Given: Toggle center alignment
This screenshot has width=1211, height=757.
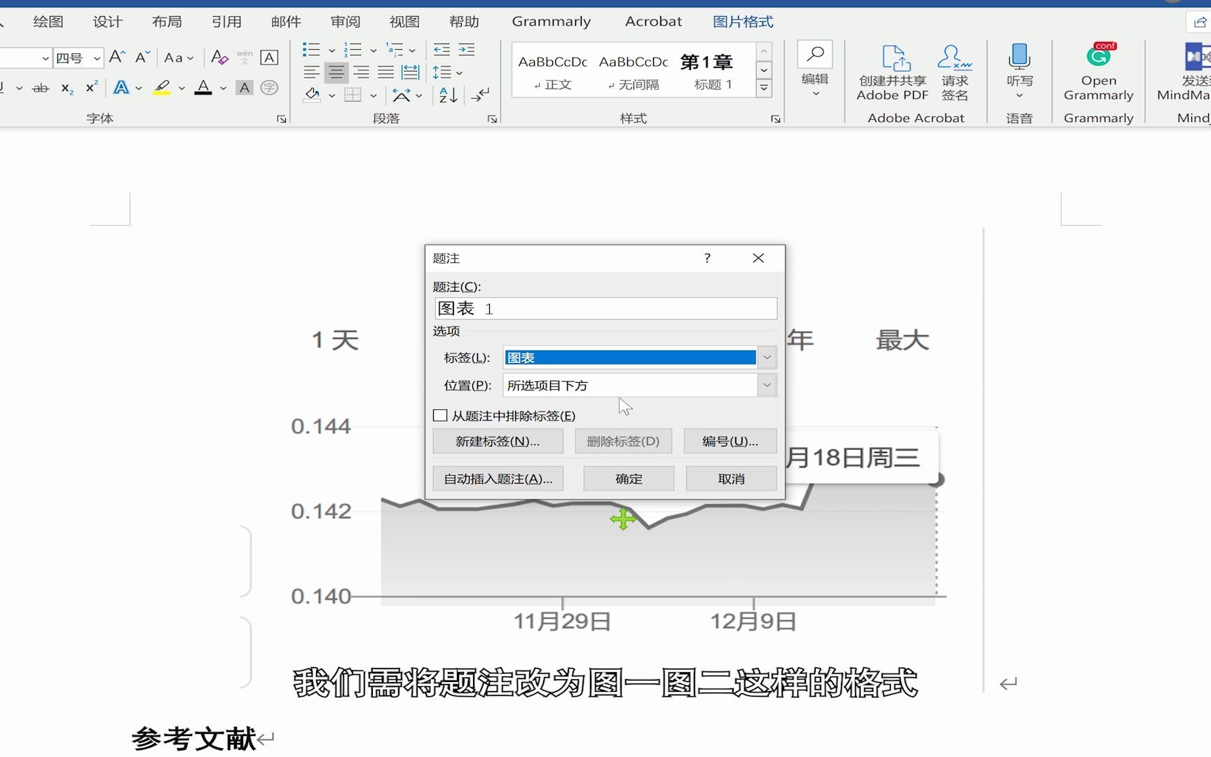Looking at the screenshot, I should pos(336,72).
